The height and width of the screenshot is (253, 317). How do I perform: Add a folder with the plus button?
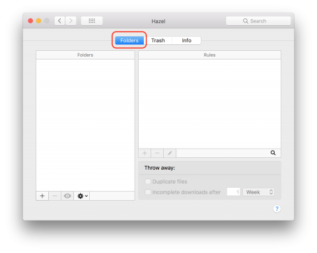point(42,196)
